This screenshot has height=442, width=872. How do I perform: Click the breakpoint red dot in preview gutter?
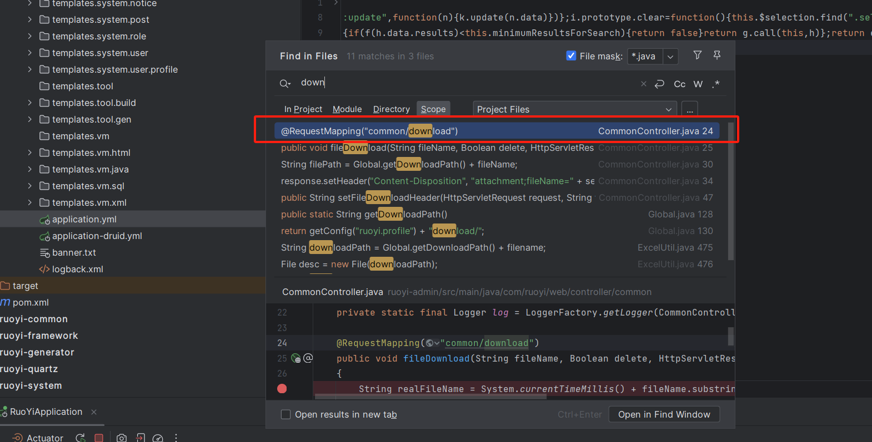pyautogui.click(x=282, y=389)
